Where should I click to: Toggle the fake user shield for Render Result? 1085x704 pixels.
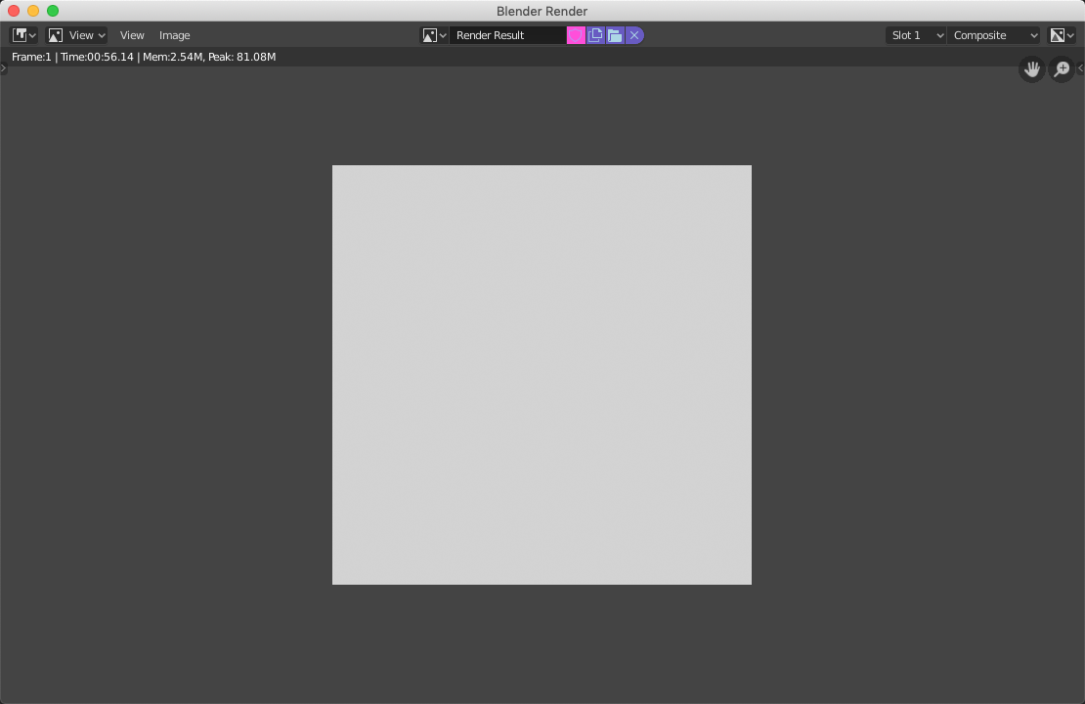[x=576, y=35]
